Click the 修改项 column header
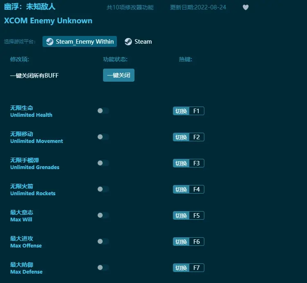Image resolution: width=307 pixels, height=283 pixels. coord(20,59)
